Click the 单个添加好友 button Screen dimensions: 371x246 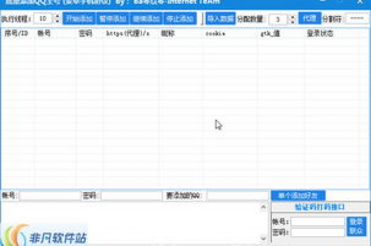pyautogui.click(x=298, y=195)
